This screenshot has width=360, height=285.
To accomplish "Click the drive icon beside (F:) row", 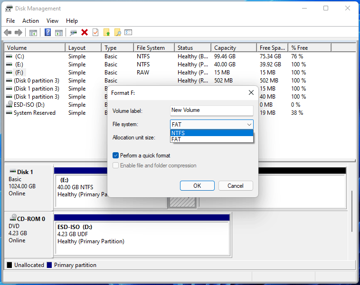I will [9, 73].
